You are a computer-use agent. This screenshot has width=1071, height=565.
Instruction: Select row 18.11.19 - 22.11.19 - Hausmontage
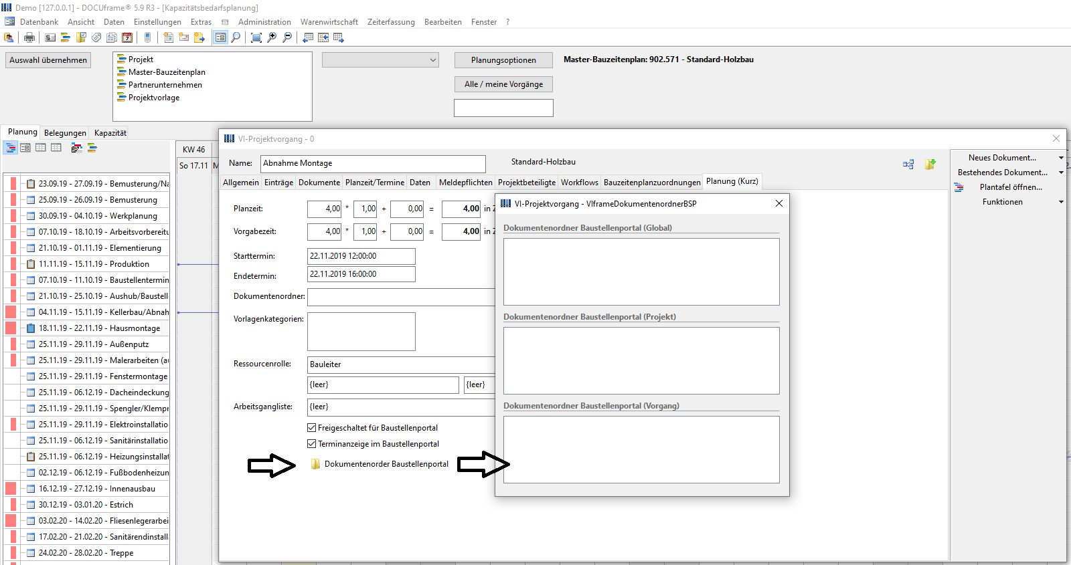[87, 328]
